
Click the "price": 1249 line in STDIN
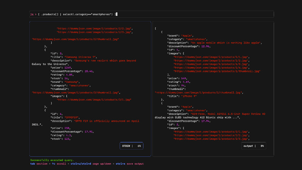coord(61,68)
